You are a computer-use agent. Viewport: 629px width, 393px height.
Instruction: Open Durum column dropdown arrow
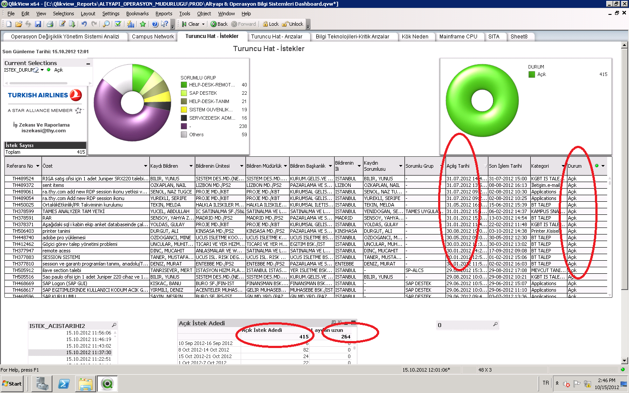tap(603, 166)
